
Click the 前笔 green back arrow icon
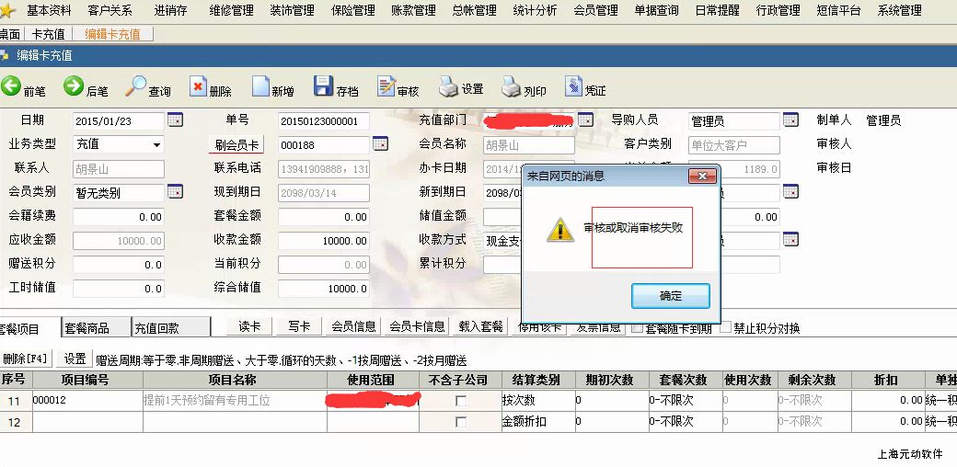click(11, 87)
